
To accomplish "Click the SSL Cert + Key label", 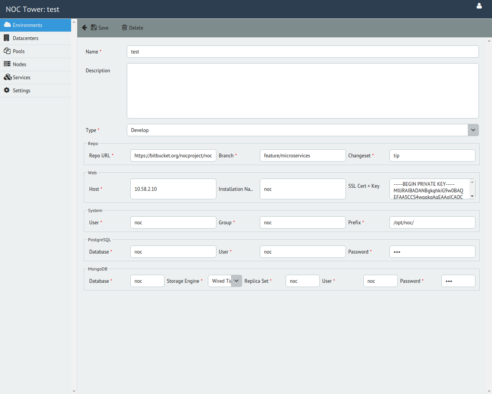I will [364, 186].
